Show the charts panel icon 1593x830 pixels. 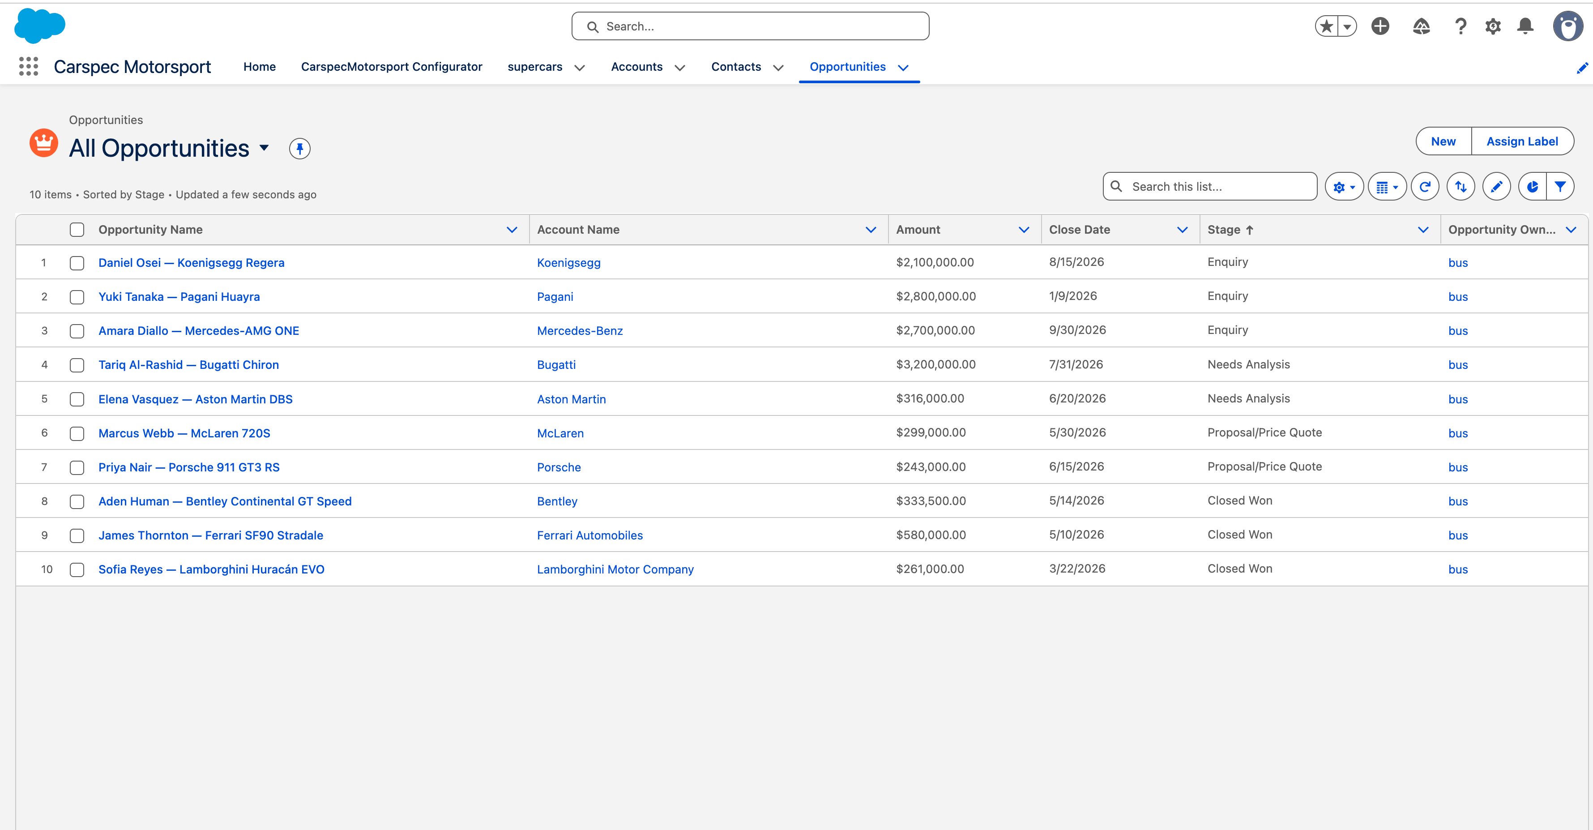(1533, 186)
